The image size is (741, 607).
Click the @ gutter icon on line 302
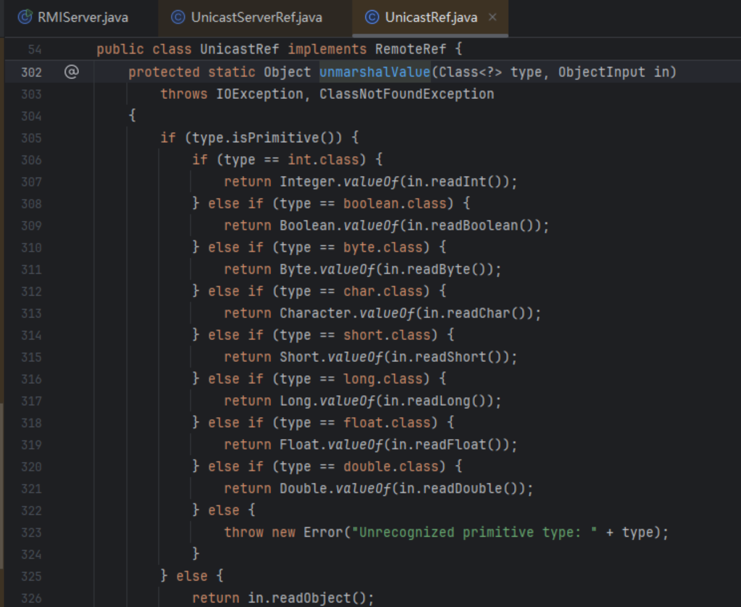click(72, 72)
